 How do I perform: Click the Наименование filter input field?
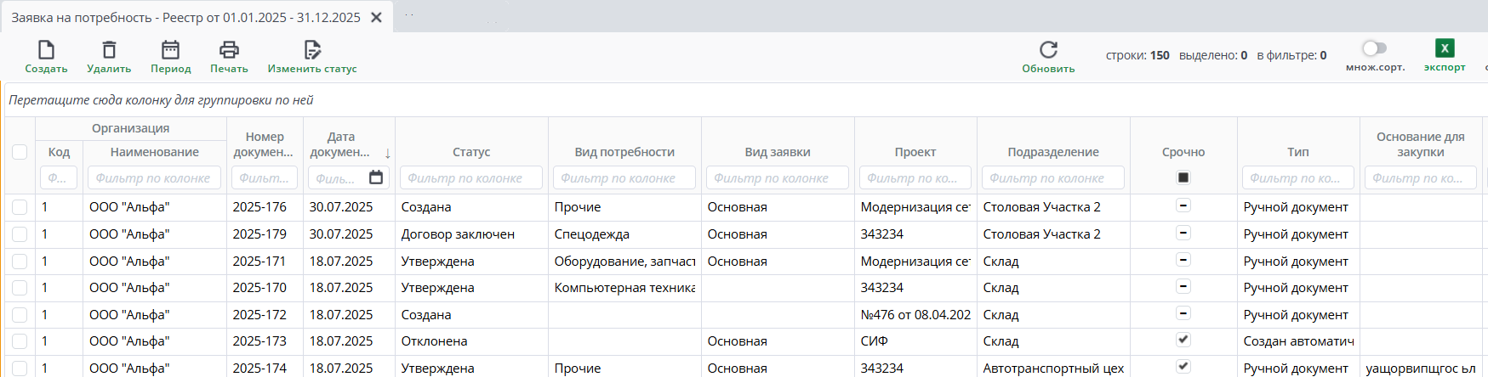tap(153, 178)
